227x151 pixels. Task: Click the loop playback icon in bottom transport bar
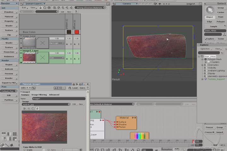click(x=132, y=150)
